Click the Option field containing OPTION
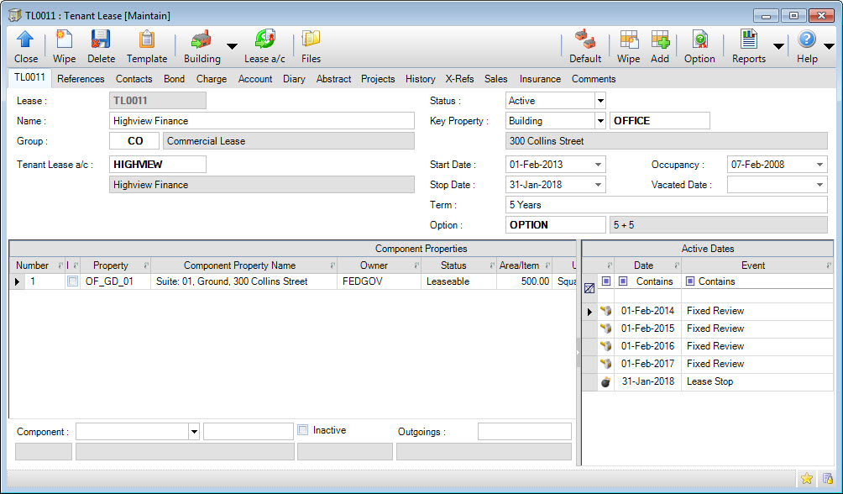 (x=555, y=225)
